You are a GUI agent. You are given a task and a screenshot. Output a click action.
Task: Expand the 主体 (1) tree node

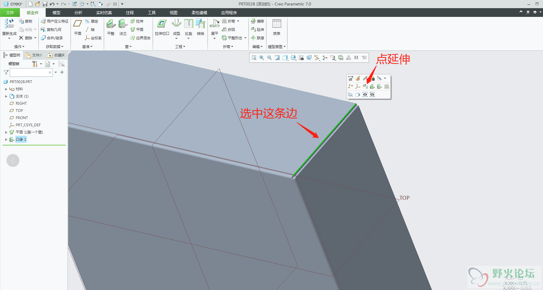point(6,96)
